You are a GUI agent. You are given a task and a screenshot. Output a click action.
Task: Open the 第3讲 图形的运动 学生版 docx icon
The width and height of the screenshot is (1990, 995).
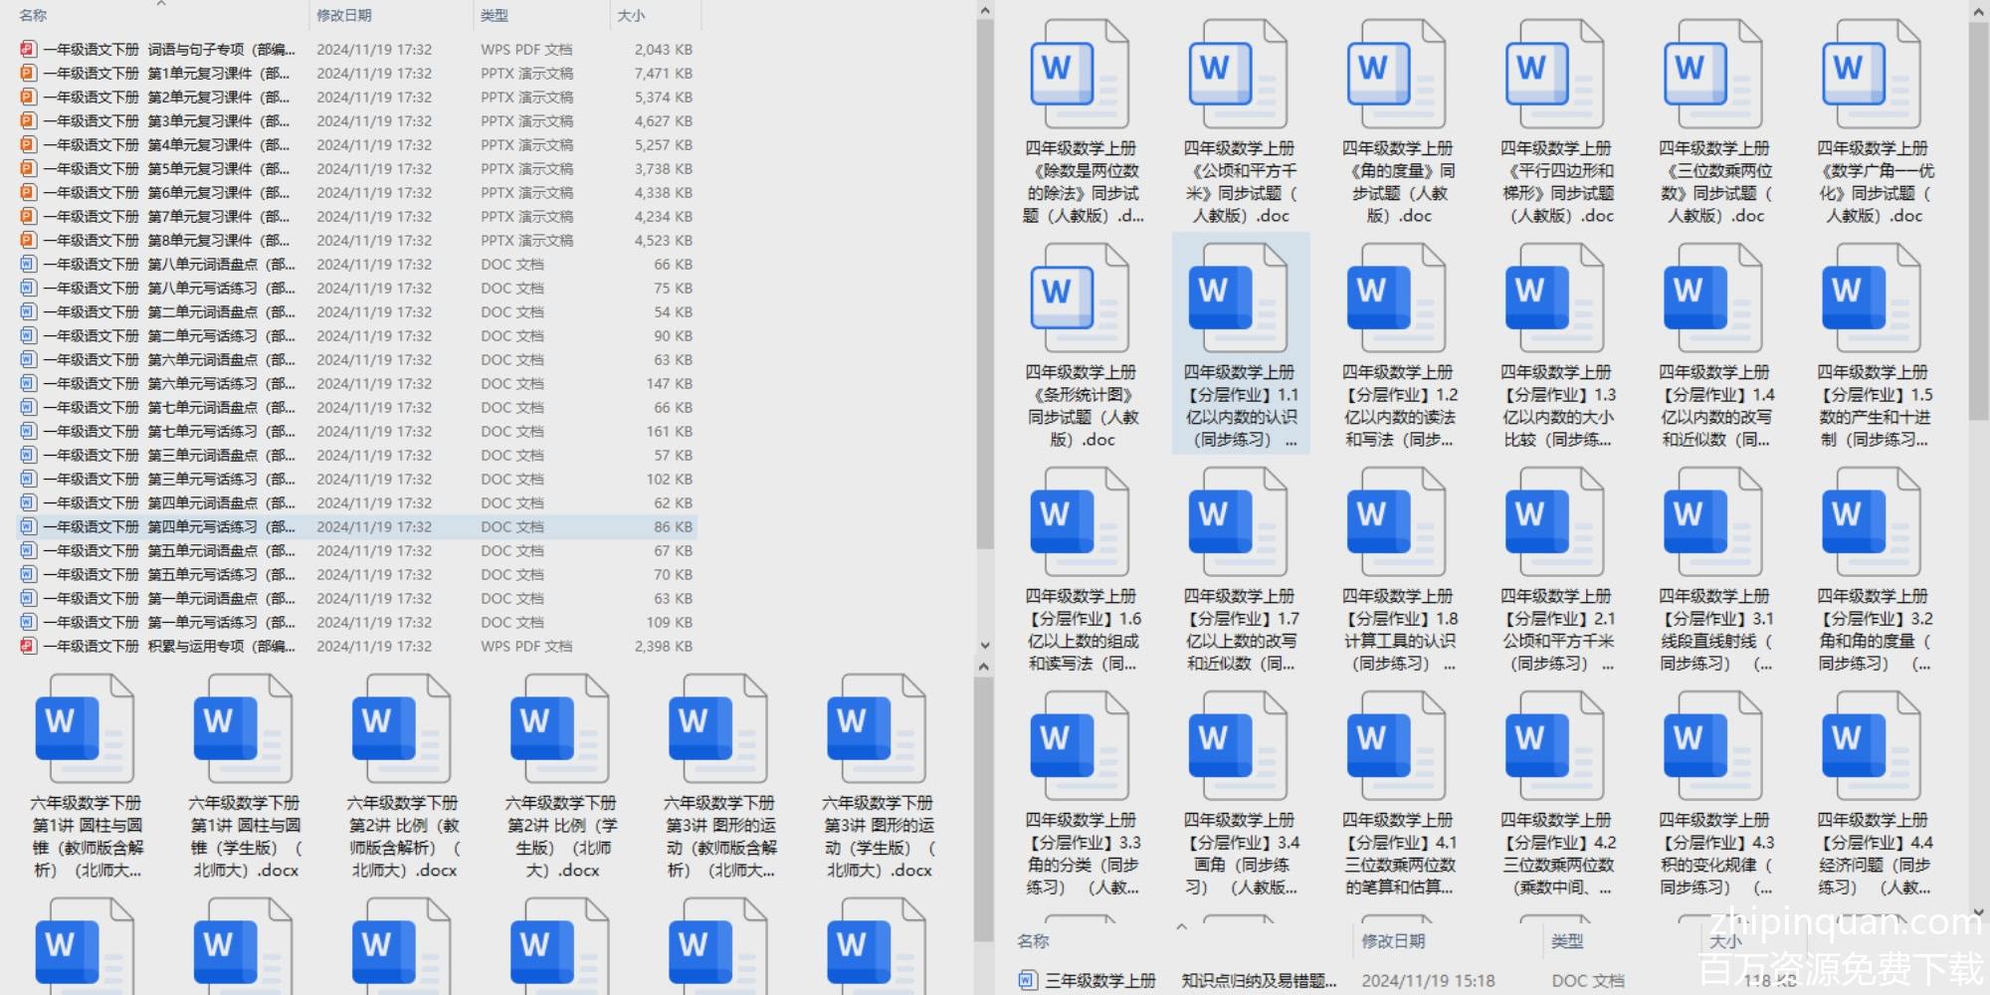pyautogui.click(x=876, y=729)
